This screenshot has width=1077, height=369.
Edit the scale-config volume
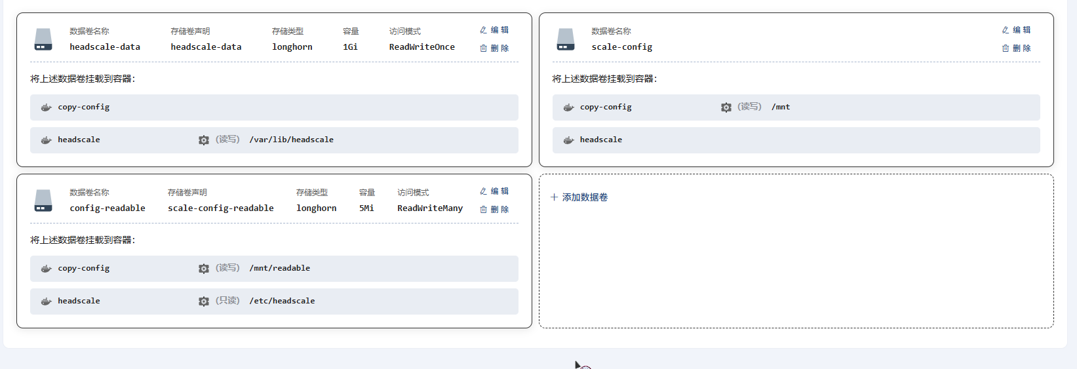tap(1016, 30)
